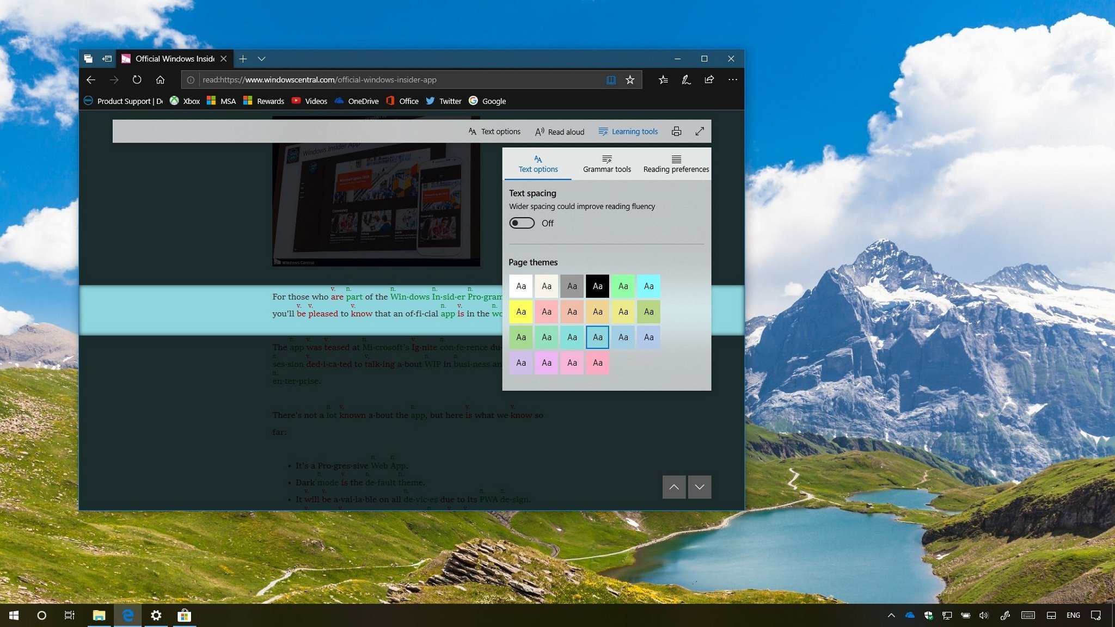Toggle Text spacing switch Off
Image resolution: width=1115 pixels, height=627 pixels.
(522, 223)
